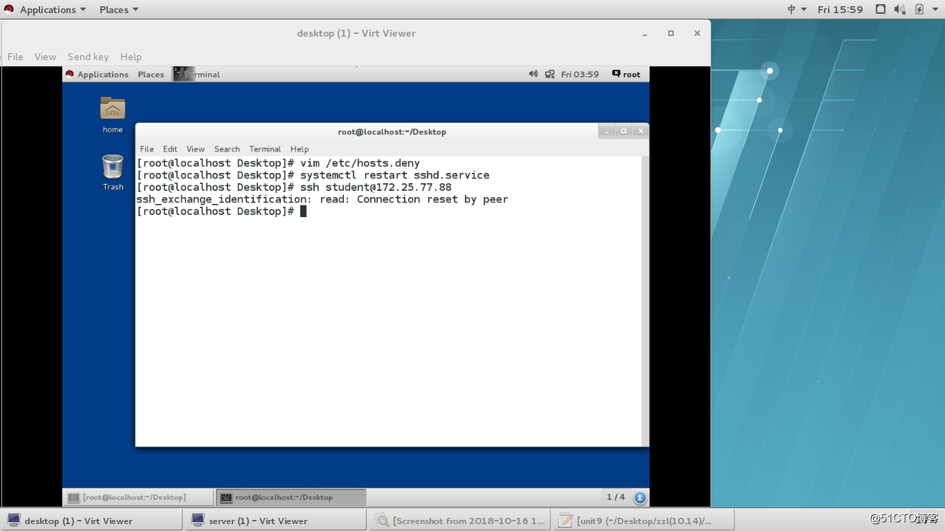Image resolution: width=945 pixels, height=531 pixels.
Task: Click the guest clock Fri 03:59
Action: pyautogui.click(x=580, y=75)
